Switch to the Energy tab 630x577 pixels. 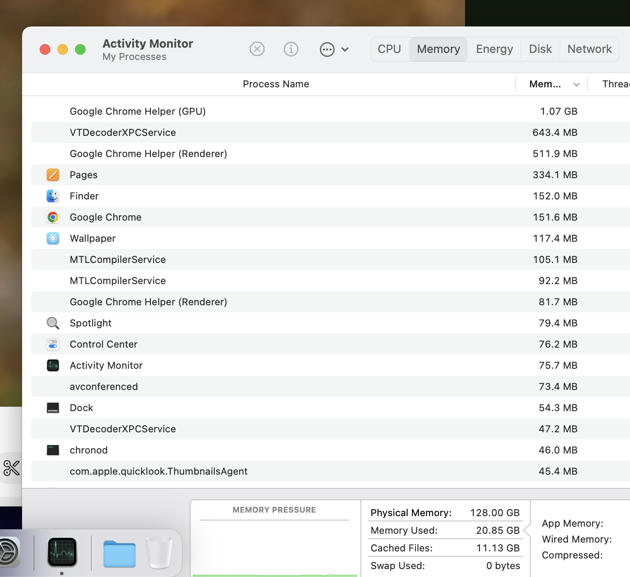click(494, 49)
